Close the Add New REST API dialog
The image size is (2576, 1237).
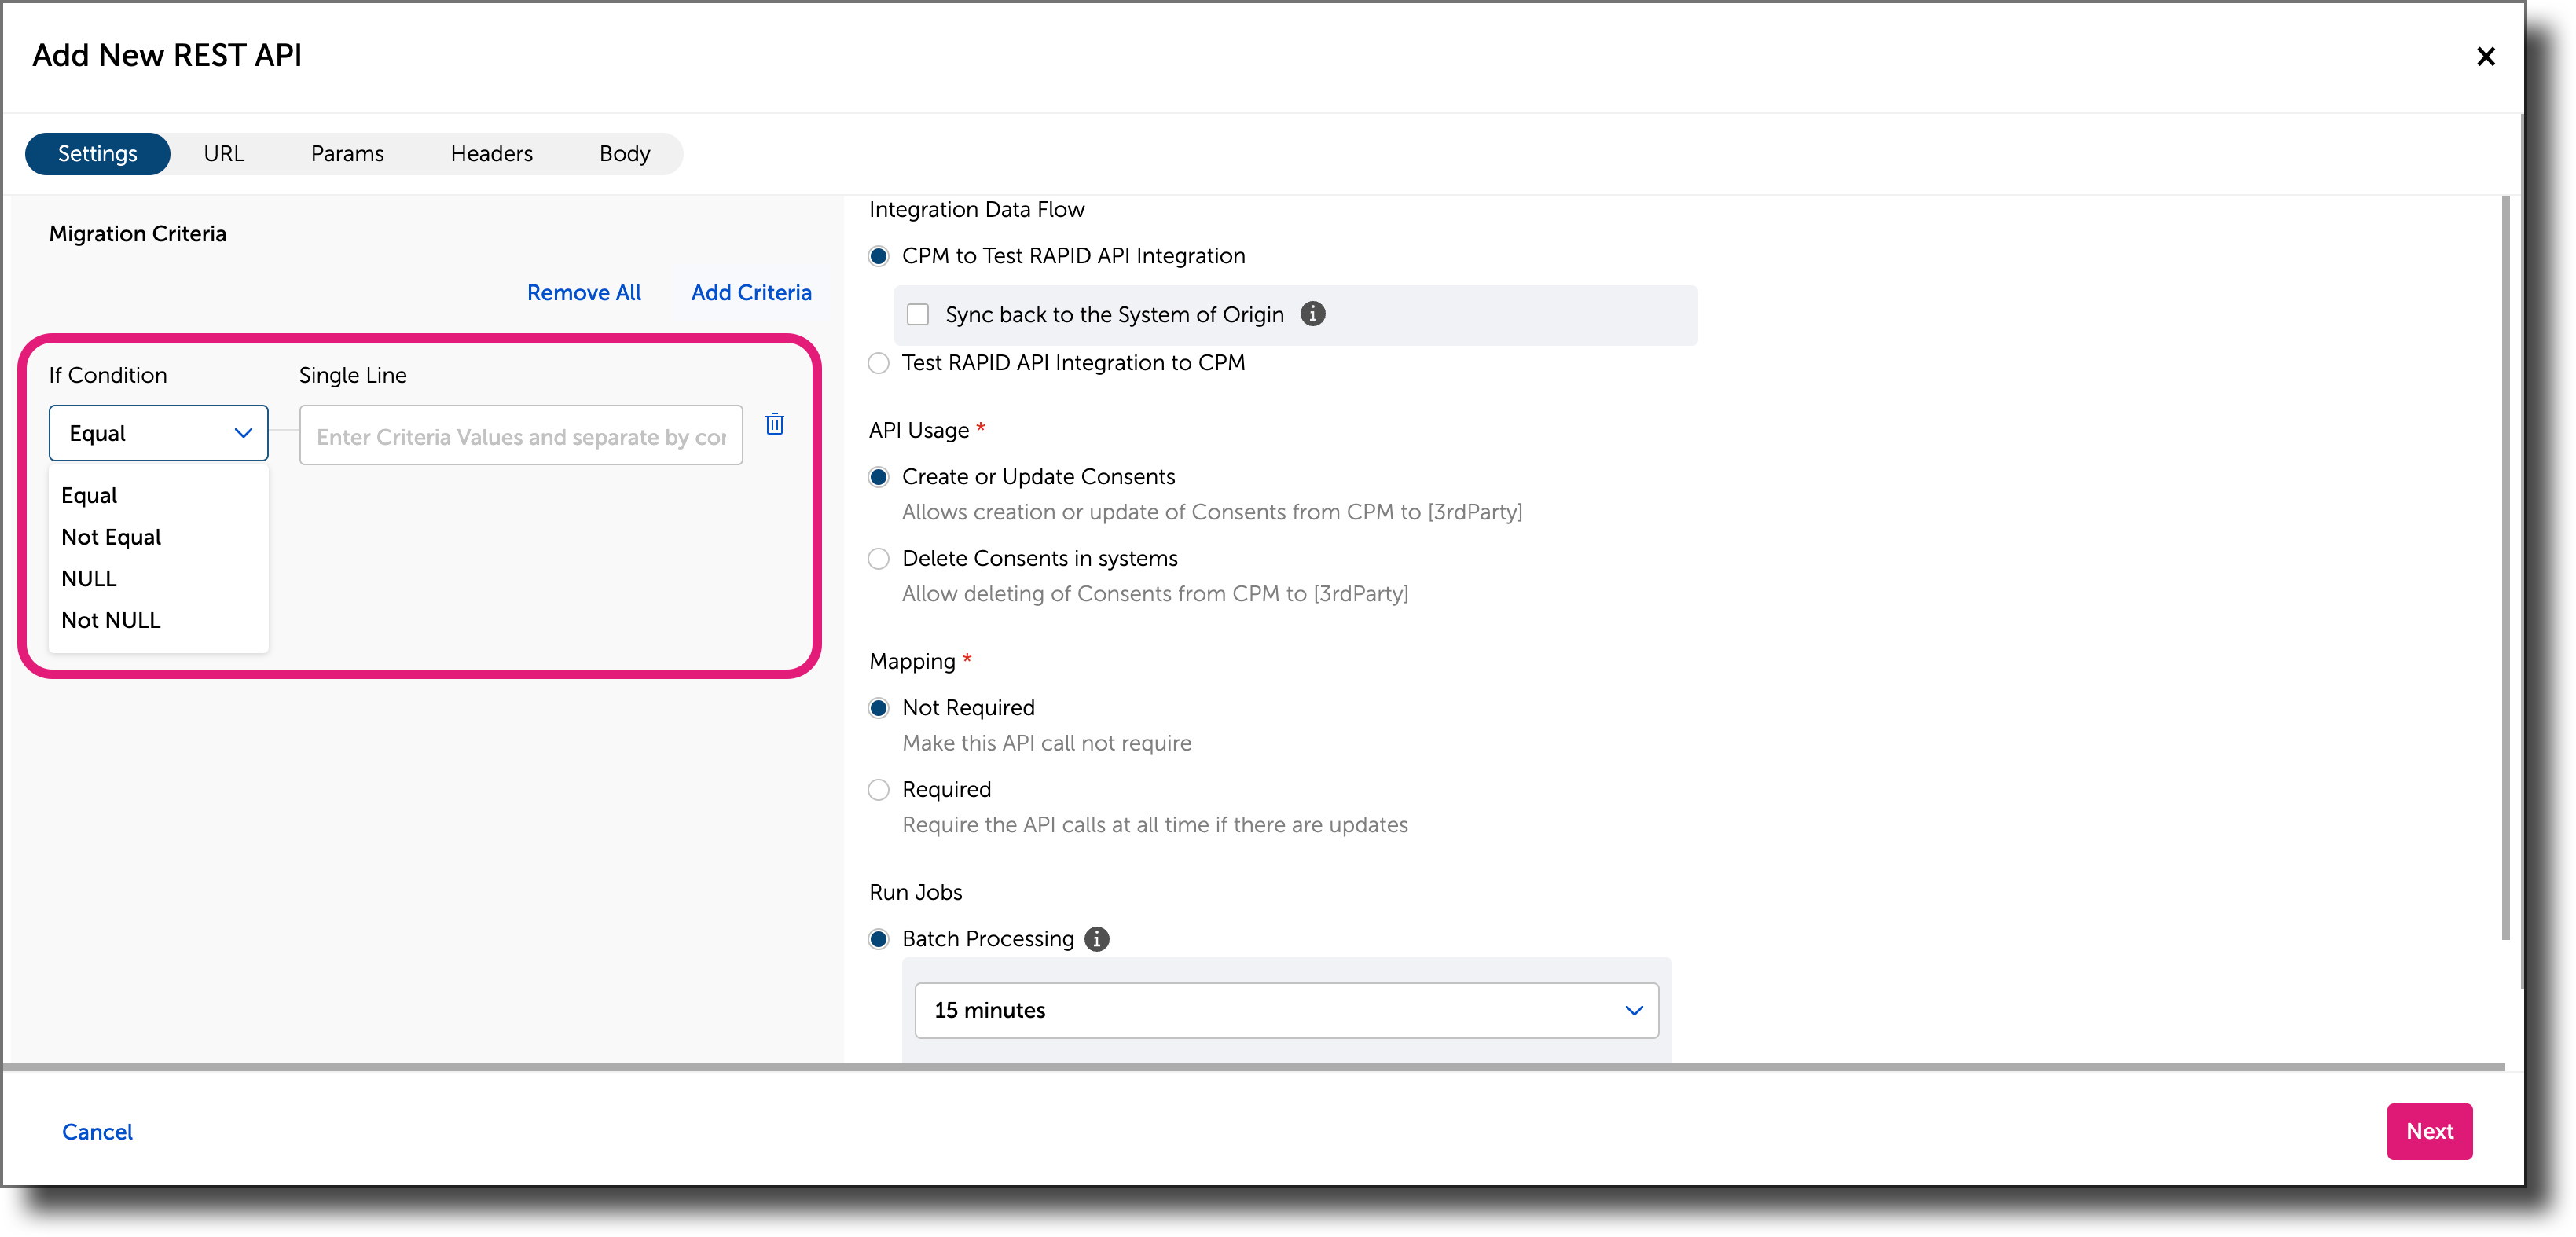2487,56
